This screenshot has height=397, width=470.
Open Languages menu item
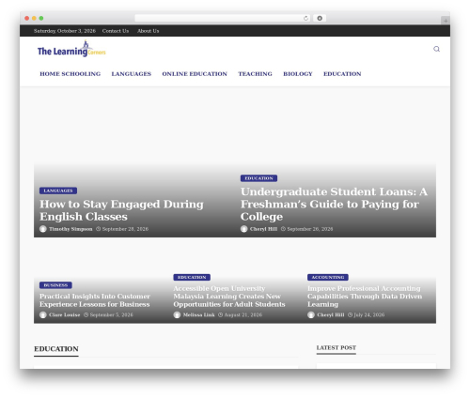pyautogui.click(x=132, y=74)
